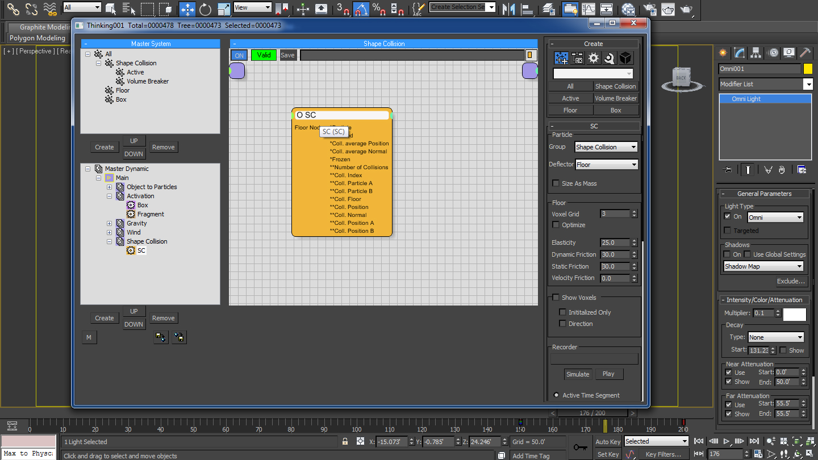This screenshot has width=818, height=460.
Task: Click the gear operator icon in Create rollout
Action: click(593, 58)
